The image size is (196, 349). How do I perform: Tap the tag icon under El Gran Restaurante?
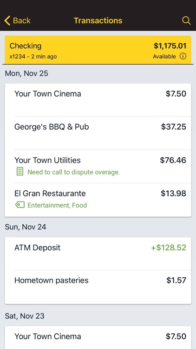[x=20, y=205]
